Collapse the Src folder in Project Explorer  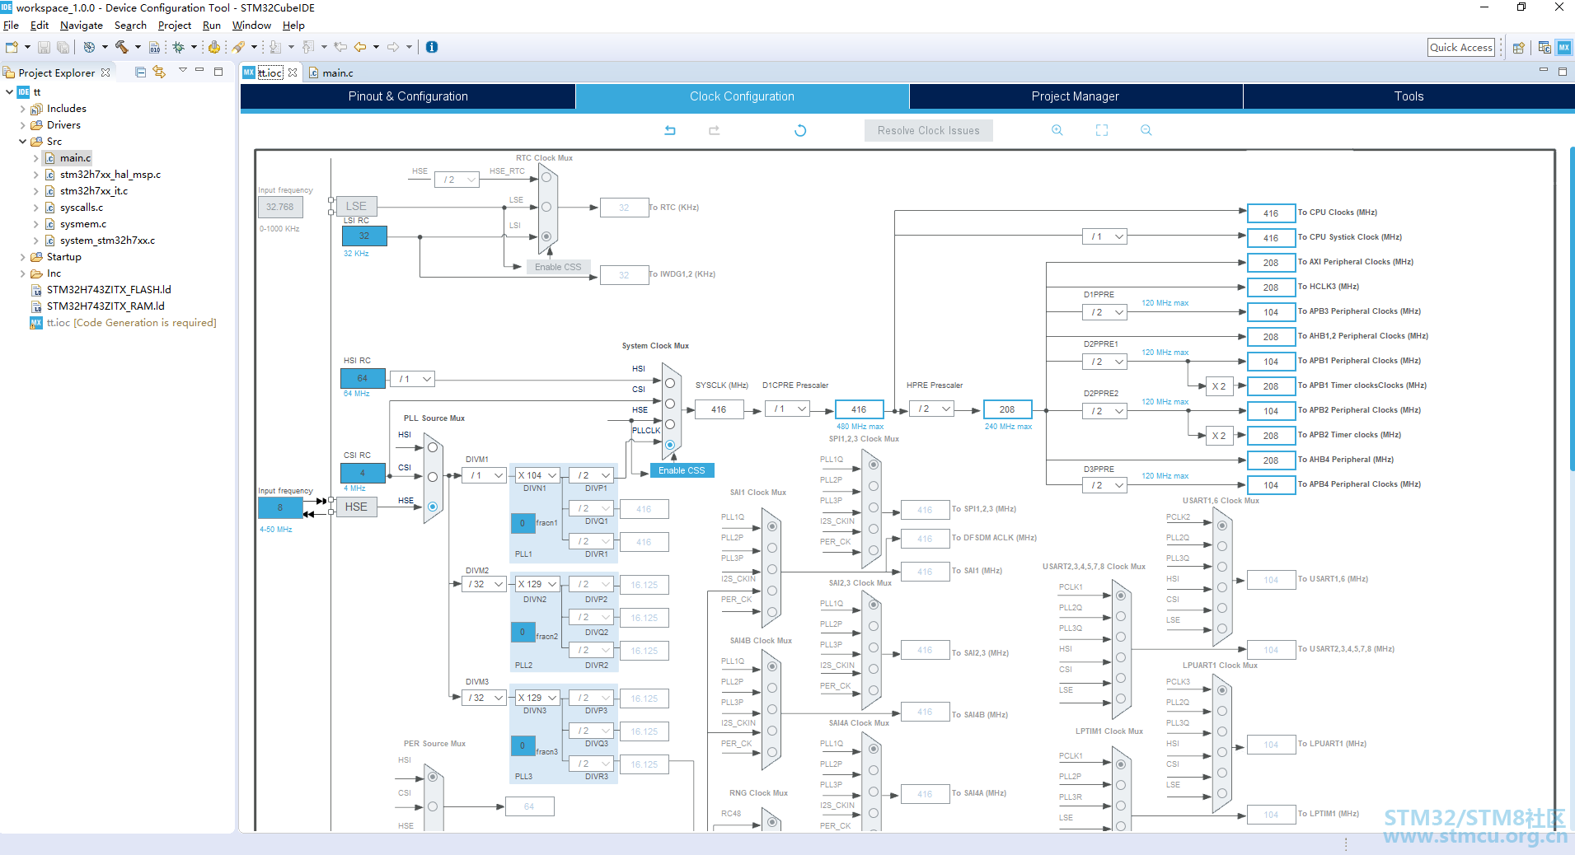click(22, 142)
